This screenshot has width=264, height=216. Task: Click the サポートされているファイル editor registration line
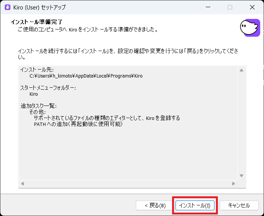[x=107, y=118]
